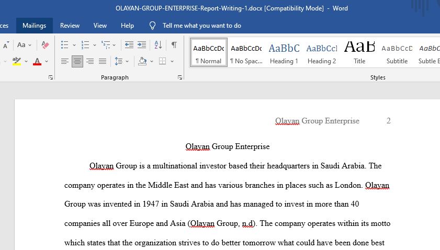
Task: Click the misspelled 'n.d' citation text
Action: point(248,224)
